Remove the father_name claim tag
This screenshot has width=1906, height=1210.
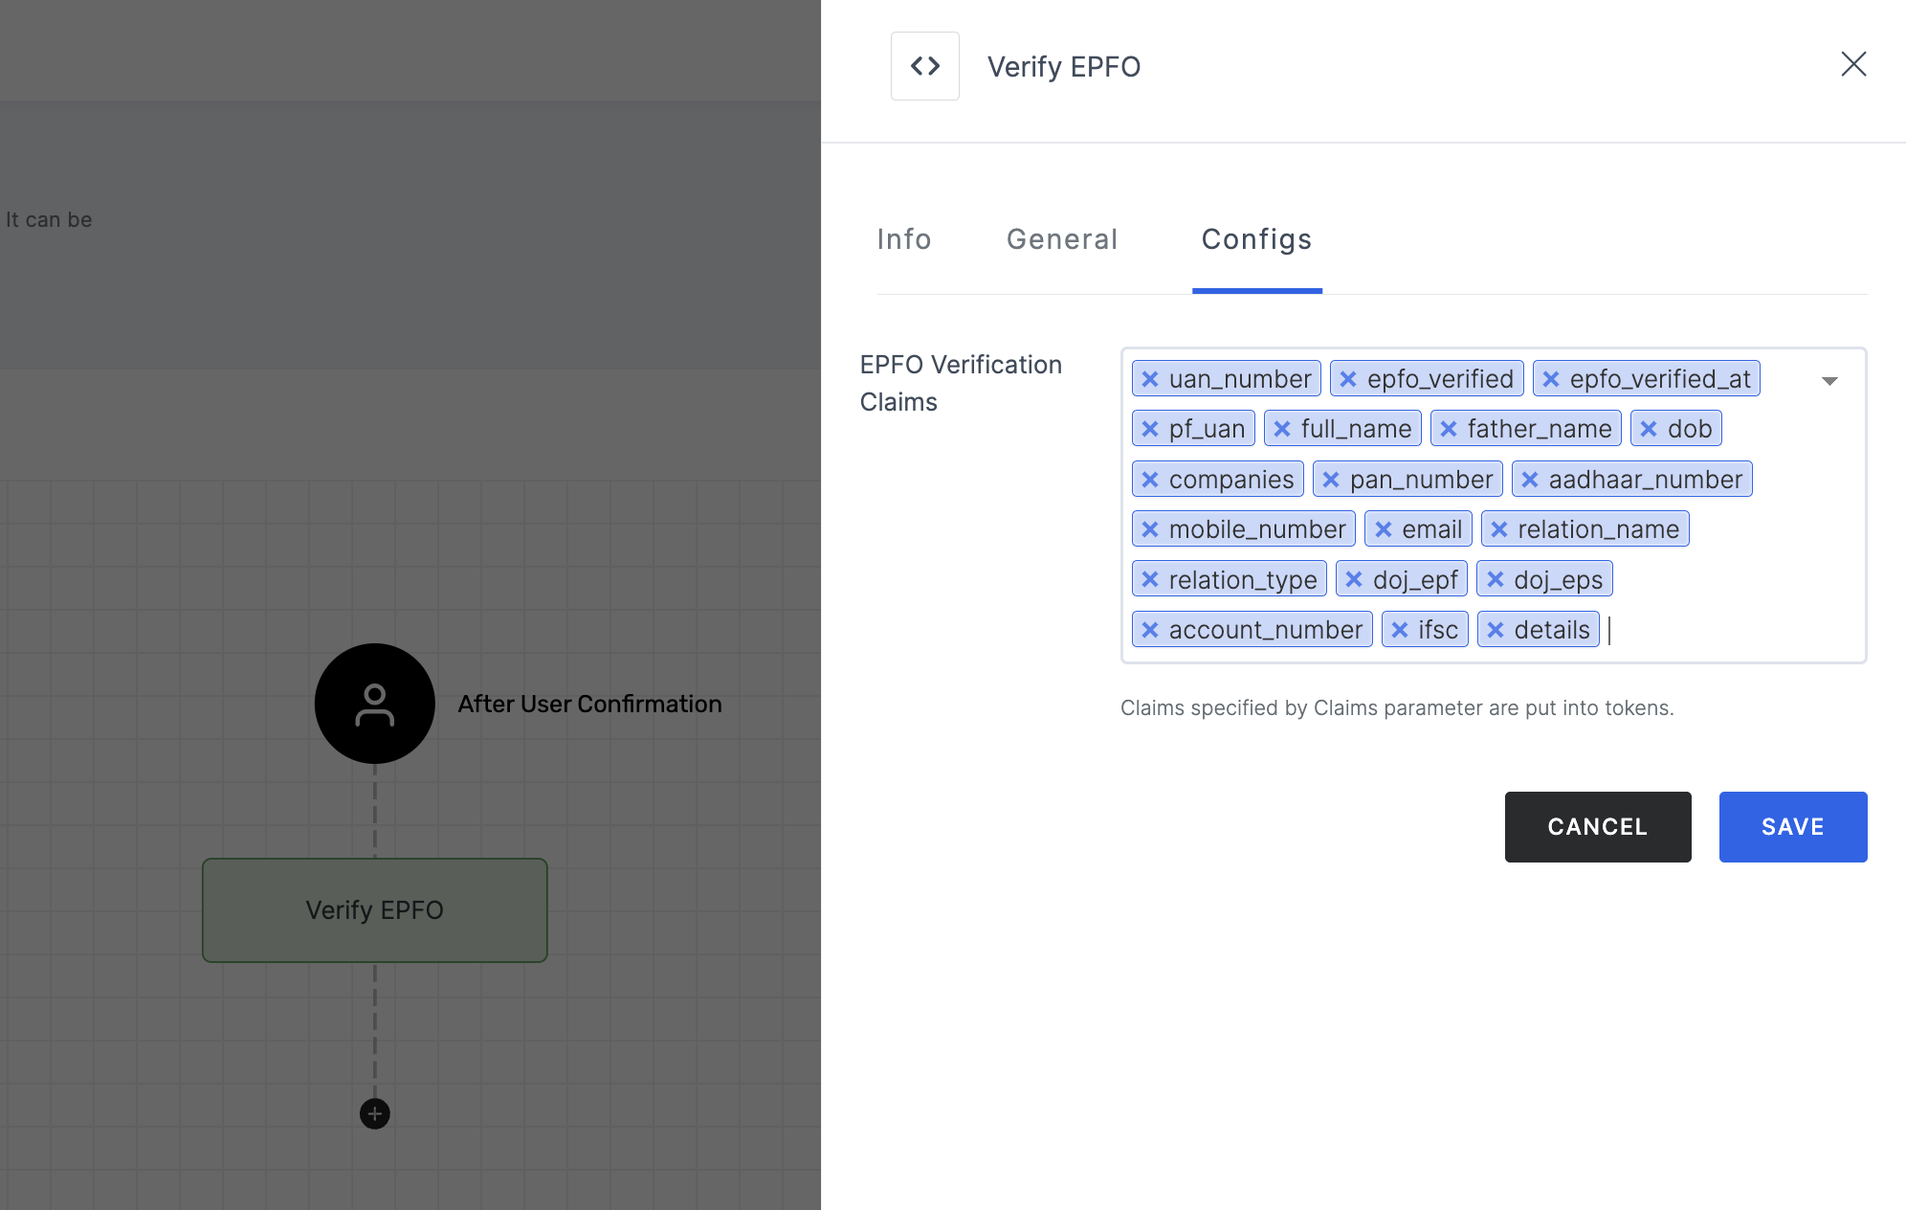[1449, 429]
